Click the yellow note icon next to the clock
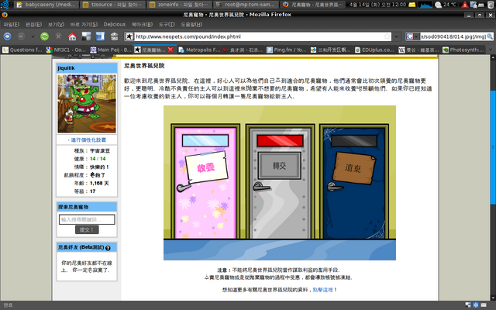The image size is (496, 310). (412, 5)
